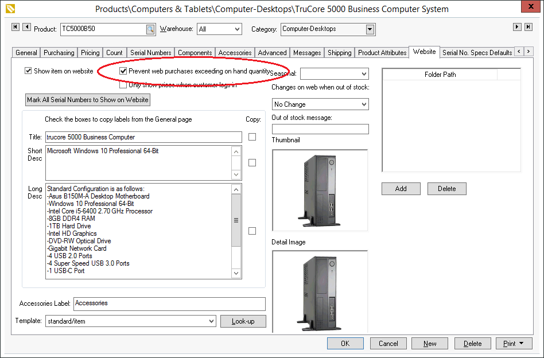Uncheck Show item on website
Screen dimensions: 544x358
[28, 71]
